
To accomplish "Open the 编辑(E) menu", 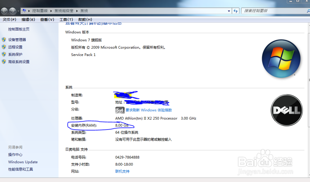I will coord(28,19).
